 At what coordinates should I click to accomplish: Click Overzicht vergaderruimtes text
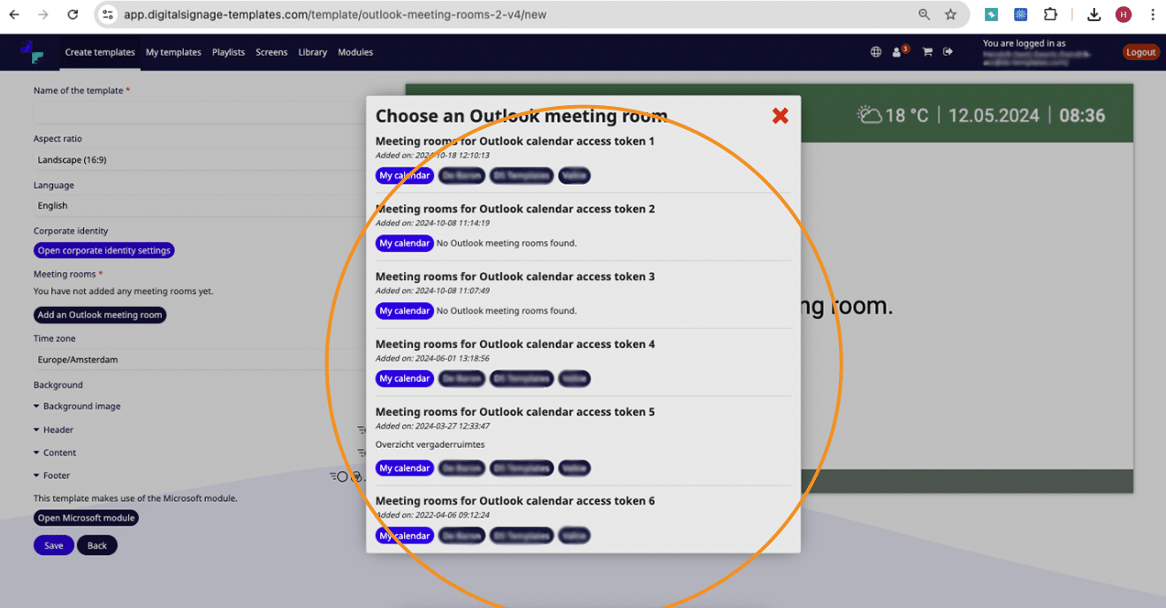click(x=430, y=445)
